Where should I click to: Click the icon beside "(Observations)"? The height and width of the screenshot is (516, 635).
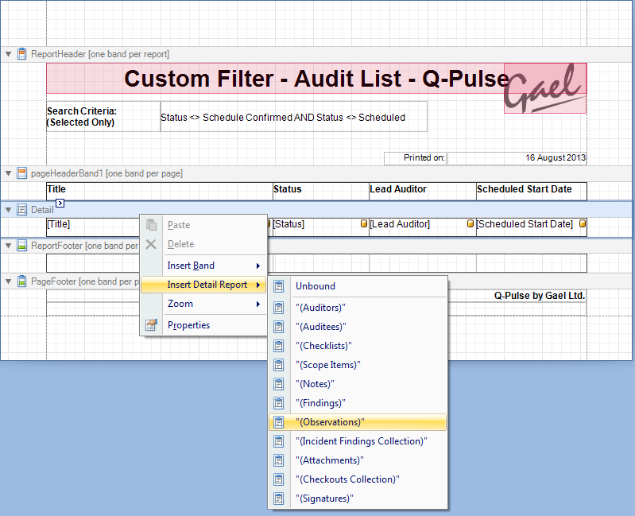tap(279, 422)
